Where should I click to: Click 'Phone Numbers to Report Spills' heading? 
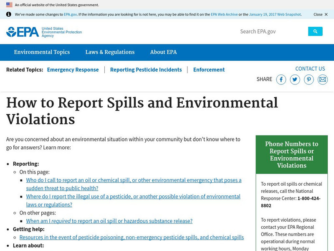pyautogui.click(x=291, y=154)
